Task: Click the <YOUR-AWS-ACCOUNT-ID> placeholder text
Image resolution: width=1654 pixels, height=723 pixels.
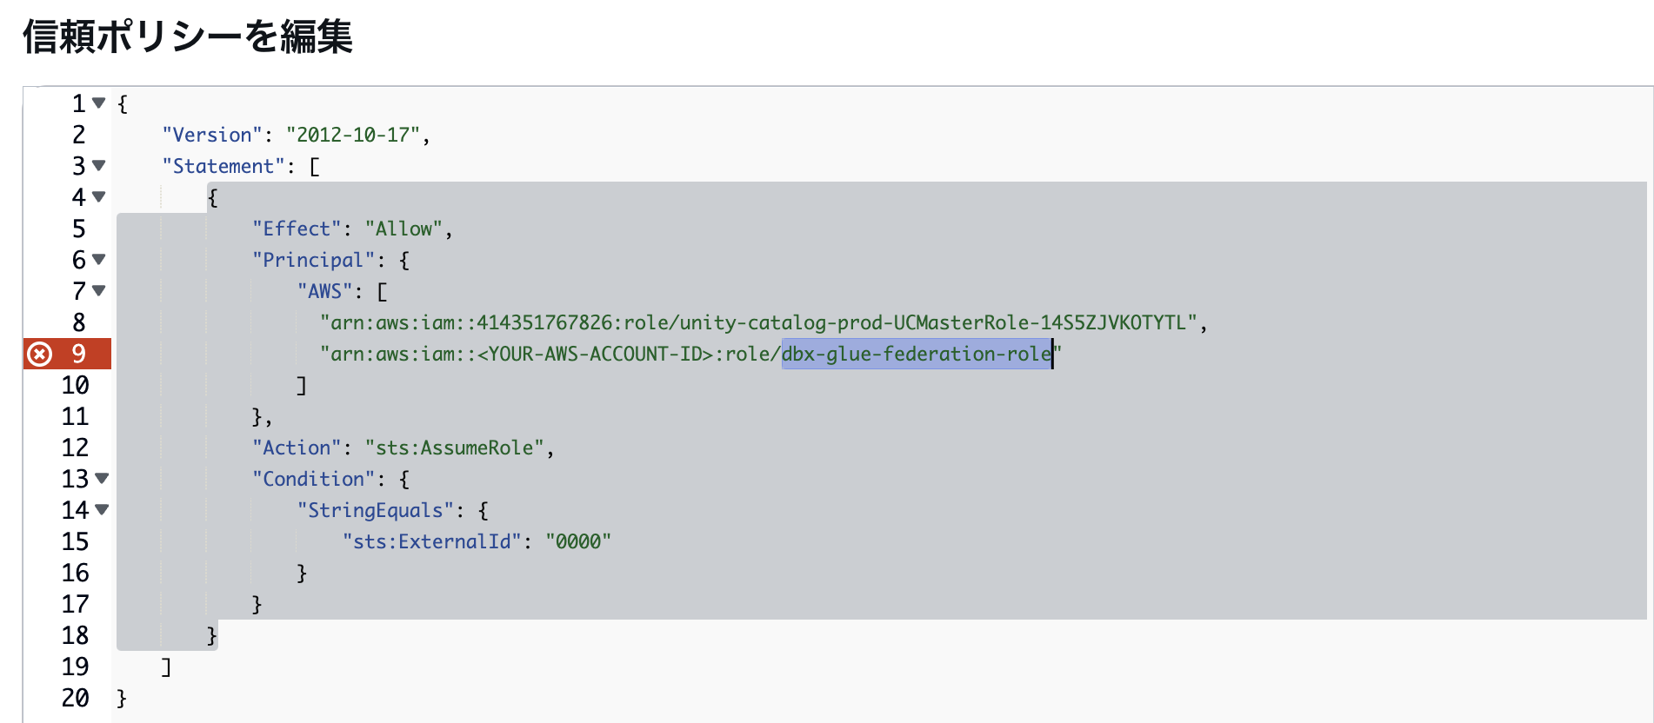Action: (596, 354)
